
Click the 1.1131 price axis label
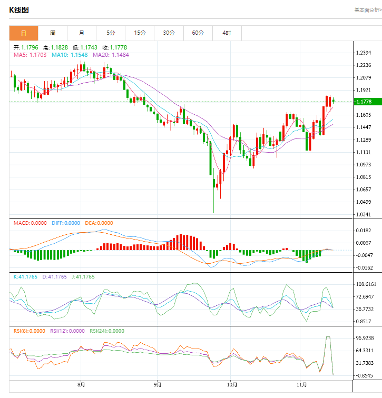(364, 152)
